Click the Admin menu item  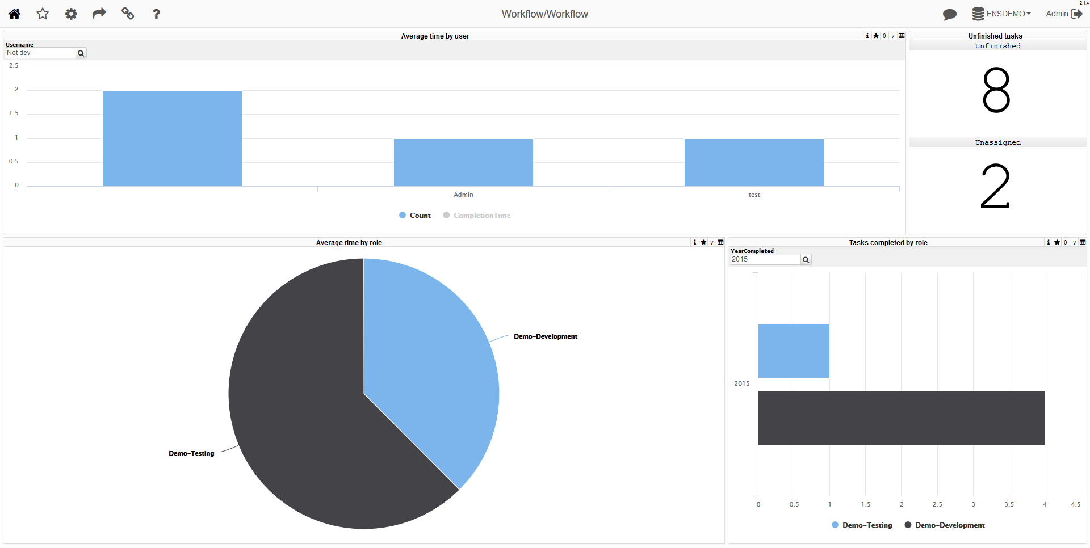(x=1057, y=14)
